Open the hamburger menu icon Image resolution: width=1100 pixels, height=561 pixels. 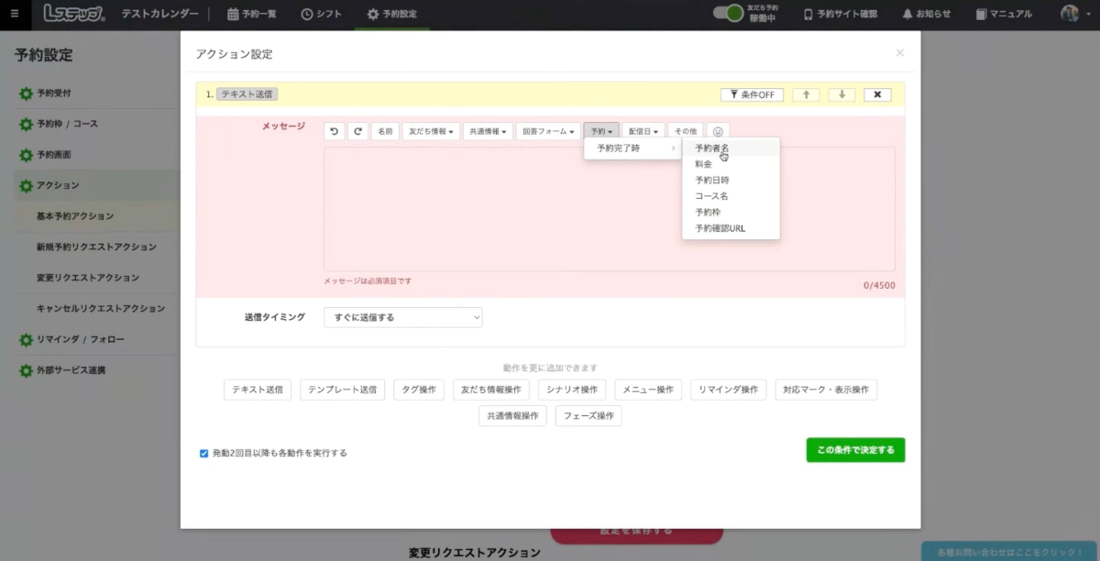pyautogui.click(x=14, y=14)
